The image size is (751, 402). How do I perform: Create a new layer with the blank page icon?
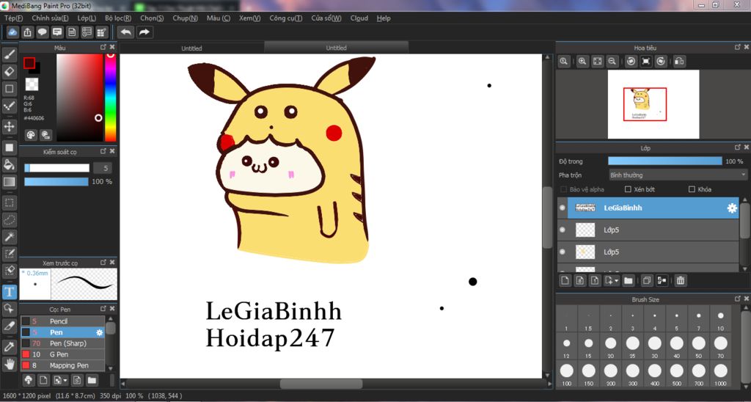pyautogui.click(x=565, y=281)
